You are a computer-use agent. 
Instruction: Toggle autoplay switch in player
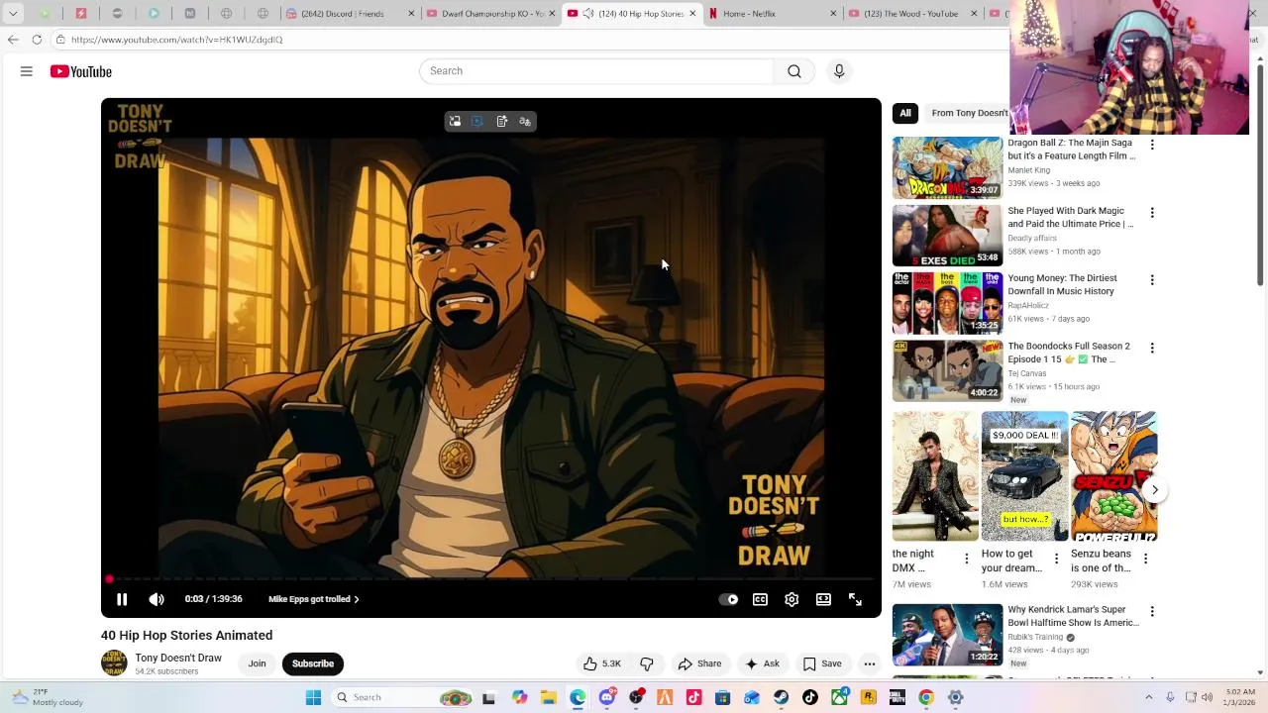(x=728, y=599)
